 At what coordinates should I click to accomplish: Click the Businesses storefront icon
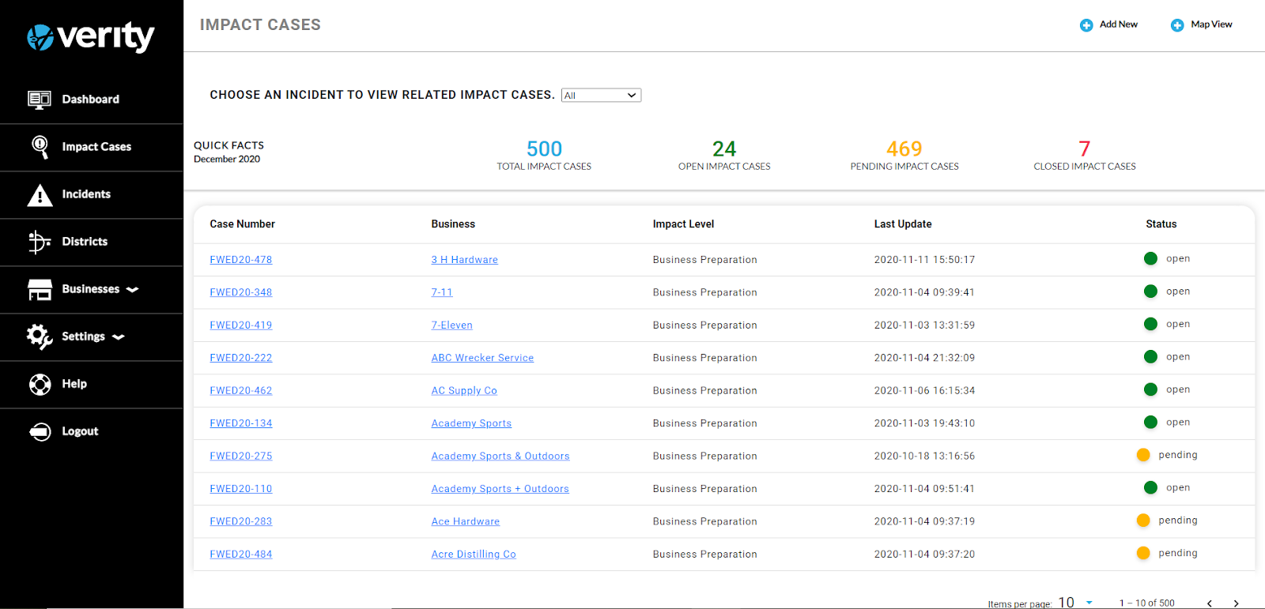tap(40, 289)
